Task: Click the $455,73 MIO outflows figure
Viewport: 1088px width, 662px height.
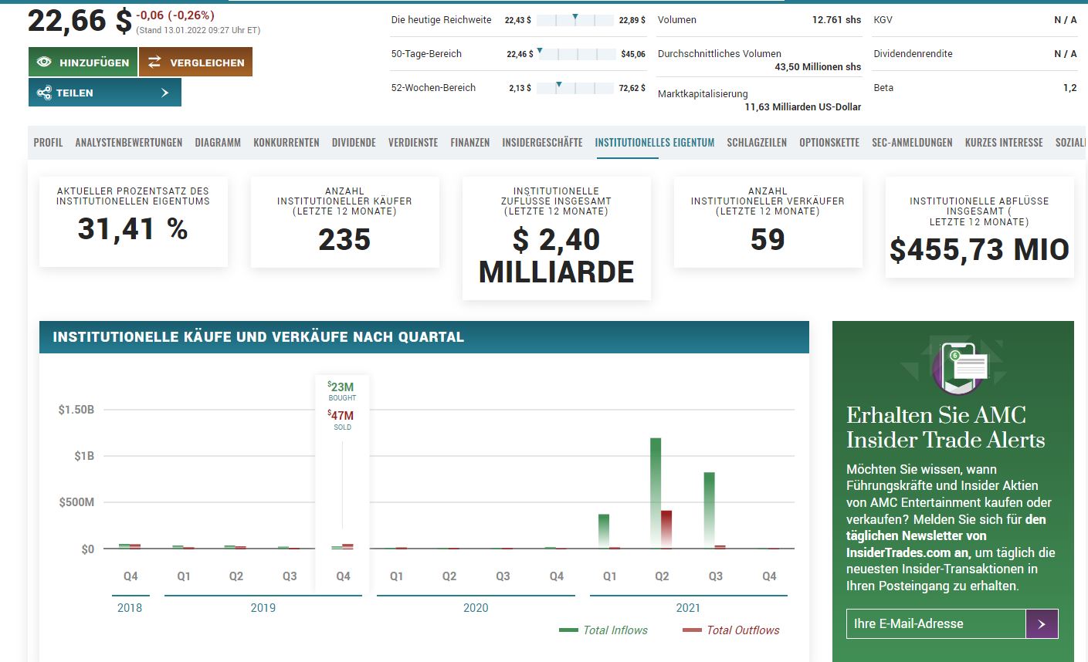Action: (x=979, y=250)
